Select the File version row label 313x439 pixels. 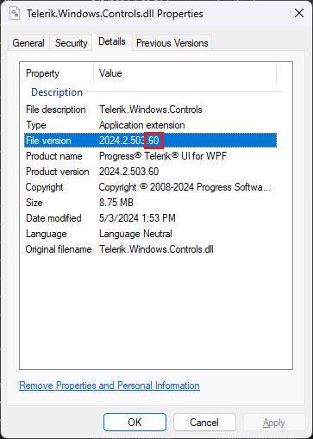(48, 141)
